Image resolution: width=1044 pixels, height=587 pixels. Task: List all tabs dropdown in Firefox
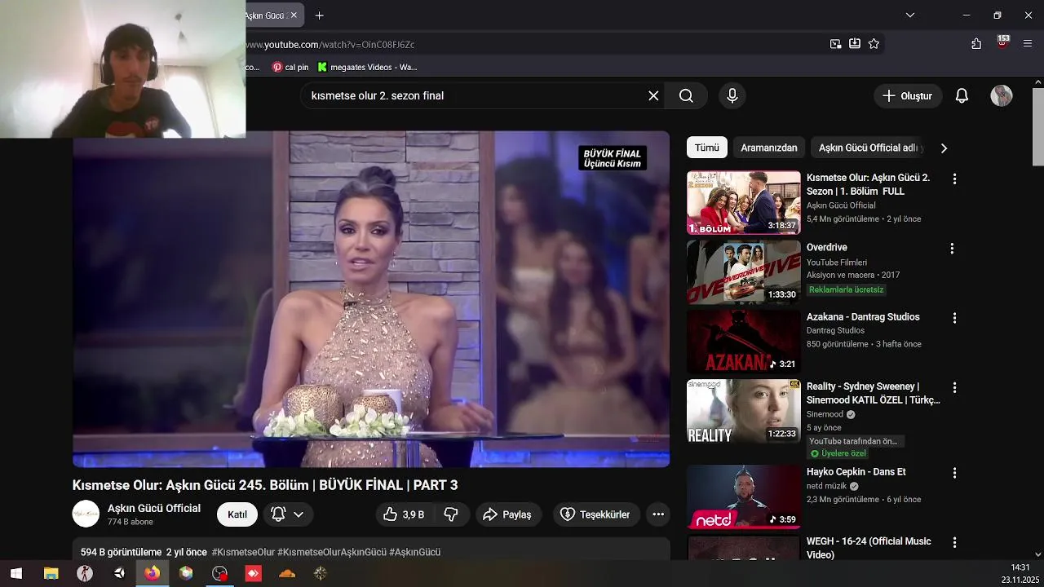910,15
